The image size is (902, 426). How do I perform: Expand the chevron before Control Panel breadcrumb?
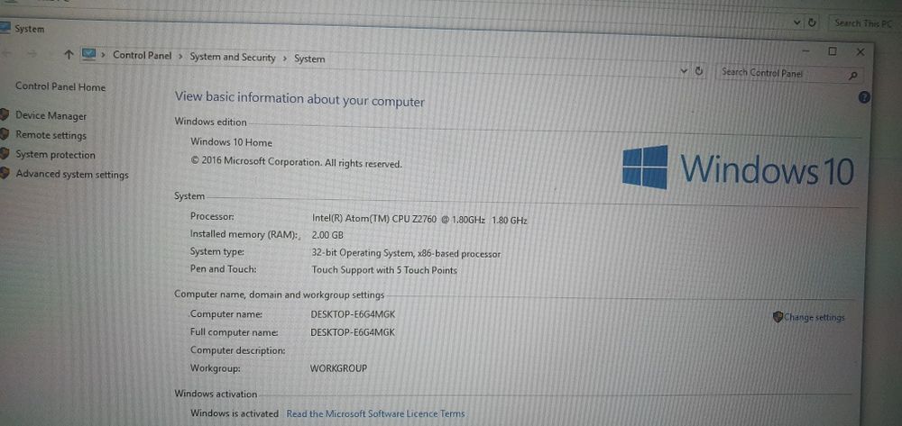[104, 55]
